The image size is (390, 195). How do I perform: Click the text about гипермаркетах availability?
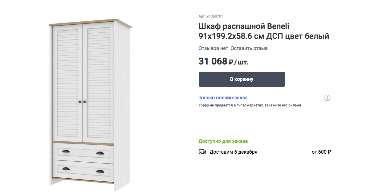pos(250,105)
